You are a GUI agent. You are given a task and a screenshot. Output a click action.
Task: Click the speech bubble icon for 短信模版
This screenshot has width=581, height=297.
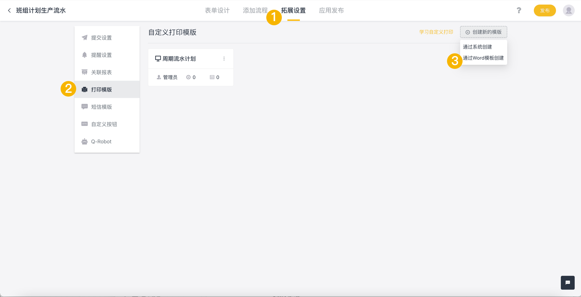84,107
